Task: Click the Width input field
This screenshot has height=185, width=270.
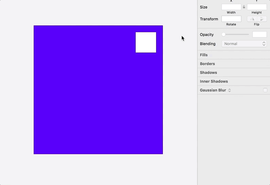Action: (x=231, y=7)
